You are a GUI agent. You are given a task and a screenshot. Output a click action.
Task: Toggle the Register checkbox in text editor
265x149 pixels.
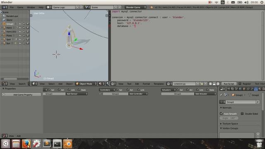[240, 84]
